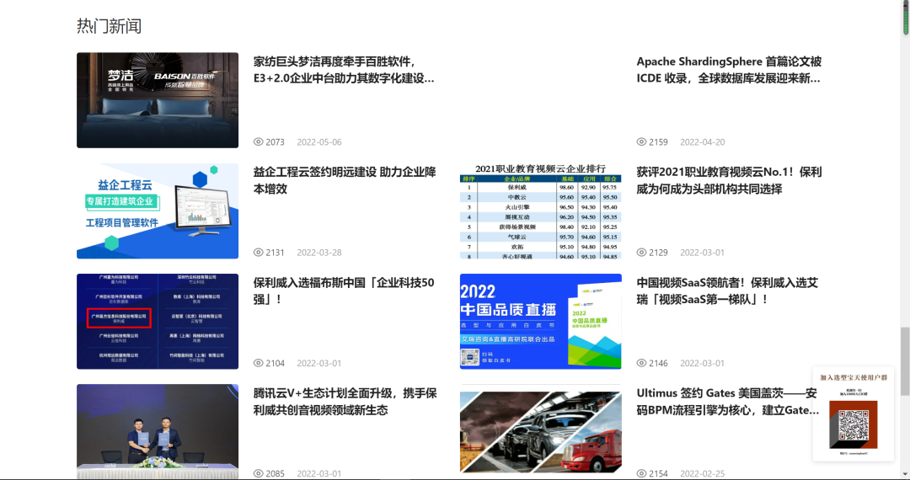Click the 益企工程云 software thumbnail
Viewport: 910px width, 480px height.
pyautogui.click(x=158, y=211)
